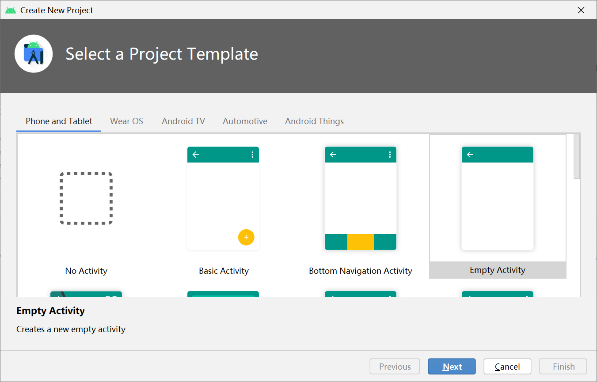Switch to the Automotive tab

(x=245, y=121)
